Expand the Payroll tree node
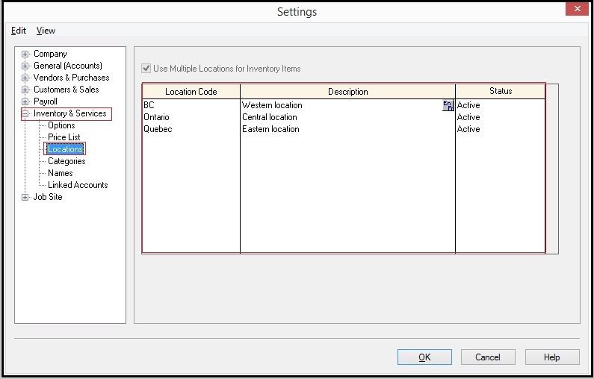Image resolution: width=594 pixels, height=379 pixels. click(25, 101)
